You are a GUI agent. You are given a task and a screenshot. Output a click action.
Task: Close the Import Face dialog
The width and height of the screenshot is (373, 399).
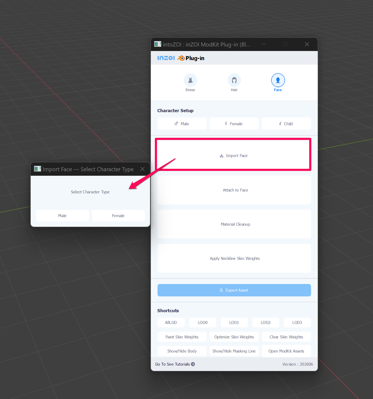[x=143, y=169]
